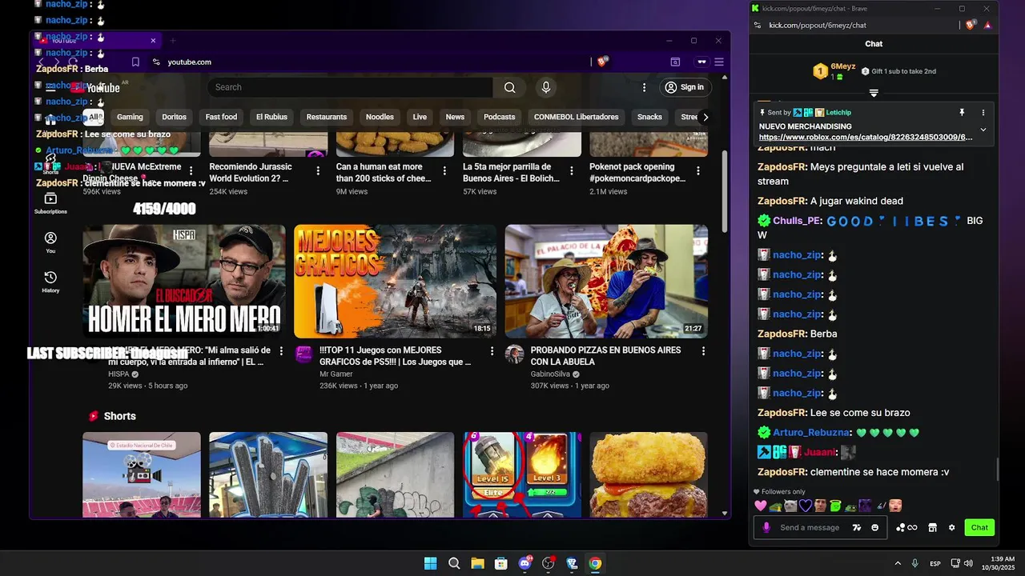This screenshot has height=576, width=1025.
Task: Open Mr Gamer channel link
Action: tap(336, 374)
